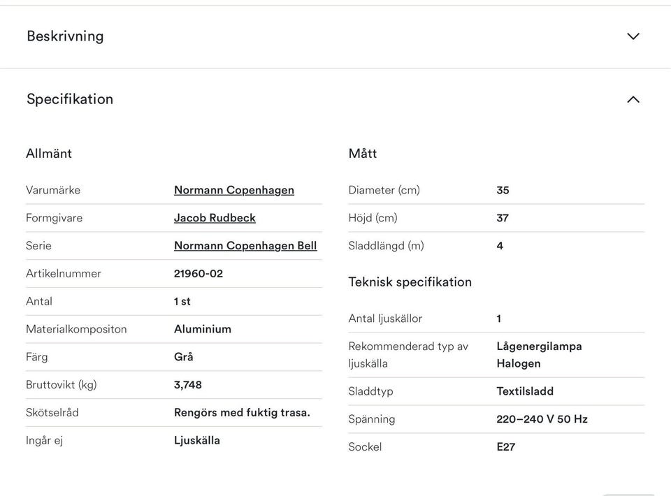Click the Beskrivning heading text
Viewport: 671px width, 496px height.
click(65, 36)
